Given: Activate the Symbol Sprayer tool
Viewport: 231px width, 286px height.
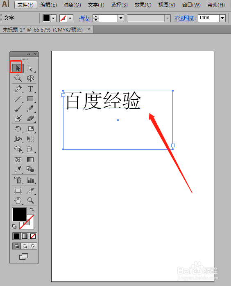Looking at the screenshot, I should click(18, 180).
